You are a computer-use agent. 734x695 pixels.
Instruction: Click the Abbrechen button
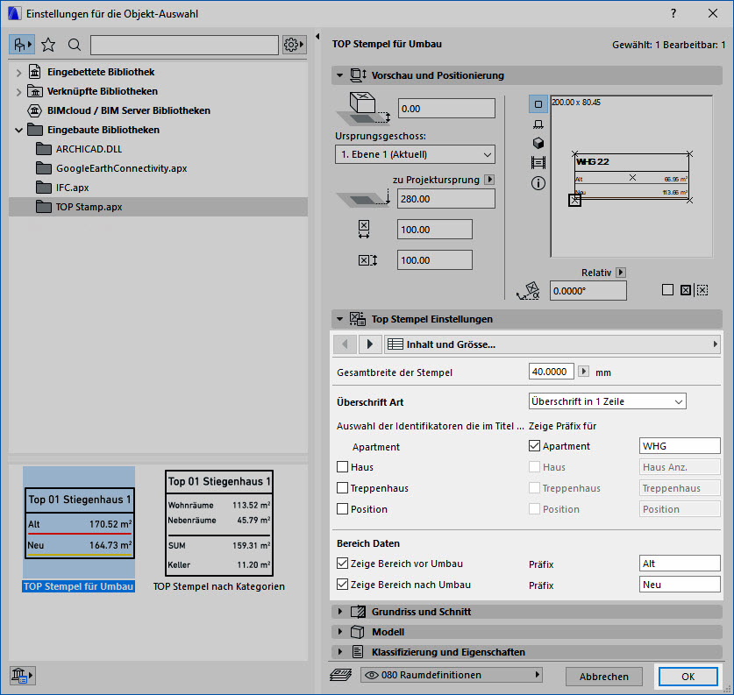604,677
